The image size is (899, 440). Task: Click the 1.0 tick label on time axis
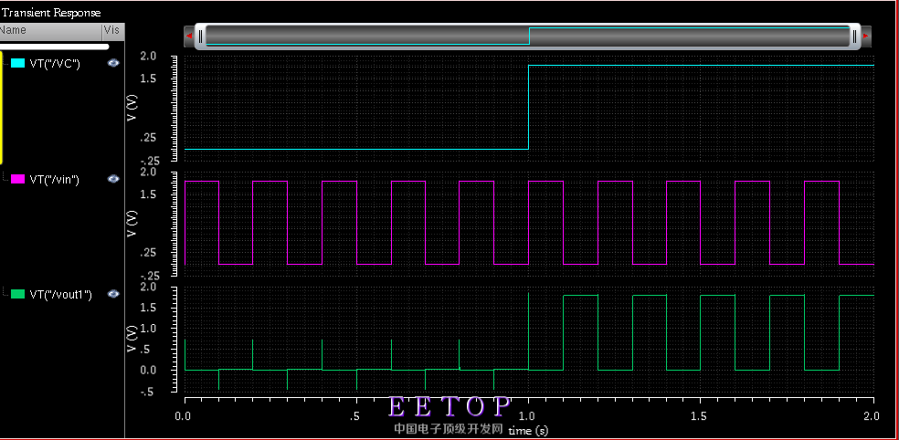pyautogui.click(x=528, y=415)
